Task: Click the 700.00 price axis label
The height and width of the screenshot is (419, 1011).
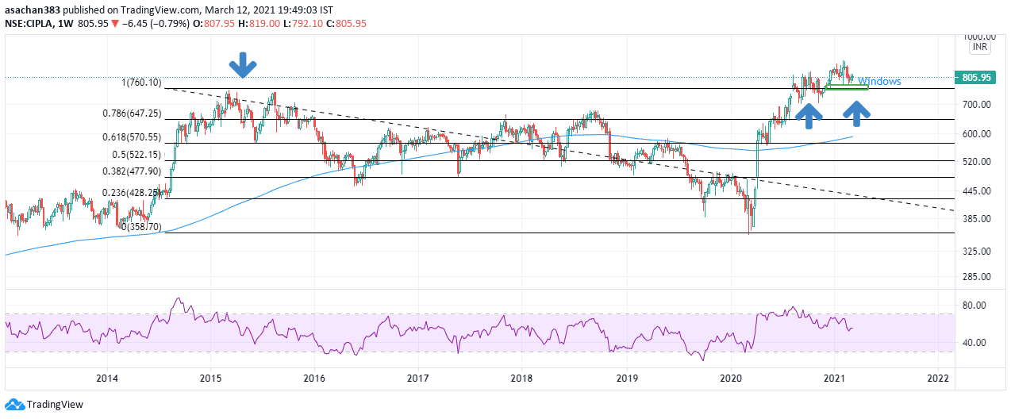Action: click(976, 104)
